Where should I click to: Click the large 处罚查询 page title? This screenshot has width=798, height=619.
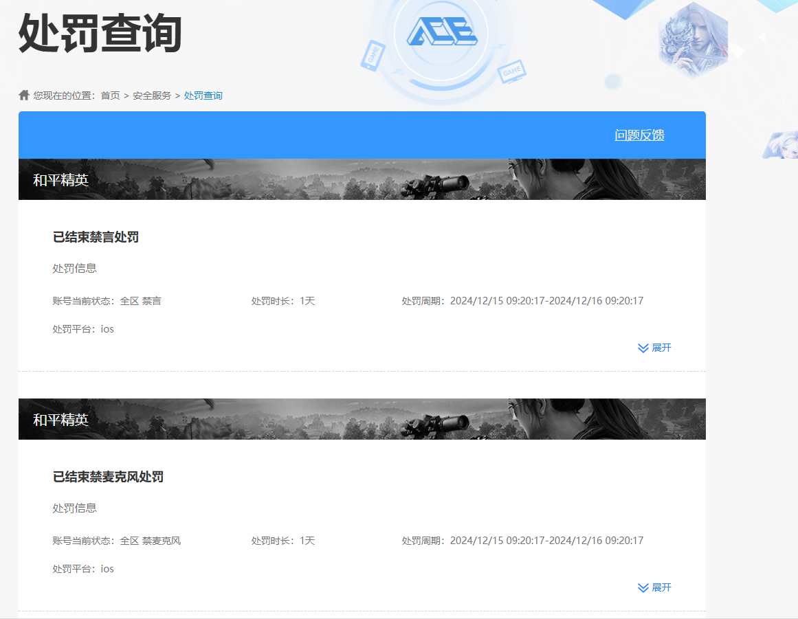[x=100, y=33]
